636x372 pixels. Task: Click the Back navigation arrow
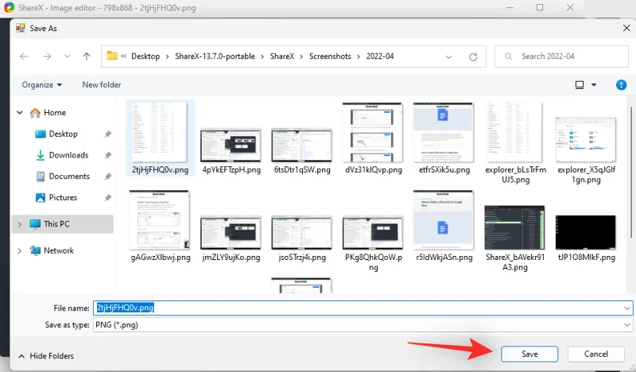[24, 56]
